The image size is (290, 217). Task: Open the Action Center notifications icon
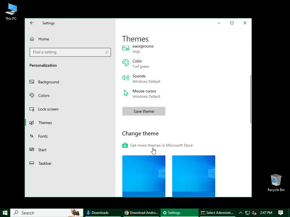pyautogui.click(x=281, y=213)
